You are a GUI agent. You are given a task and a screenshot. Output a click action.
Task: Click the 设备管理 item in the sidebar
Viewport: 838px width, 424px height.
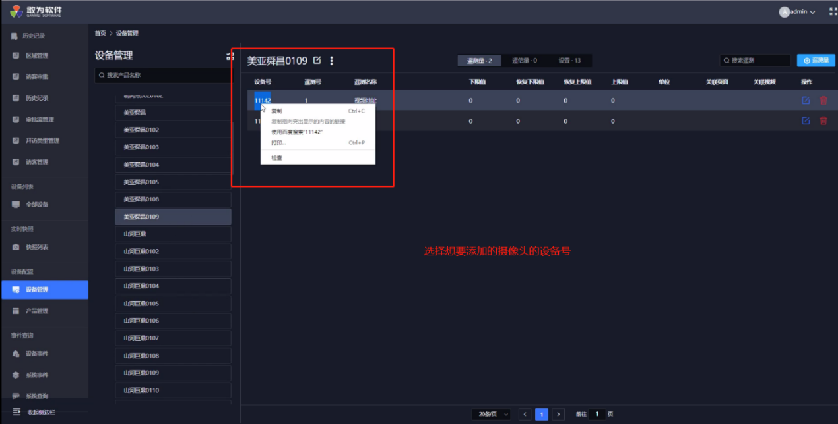[x=44, y=290]
